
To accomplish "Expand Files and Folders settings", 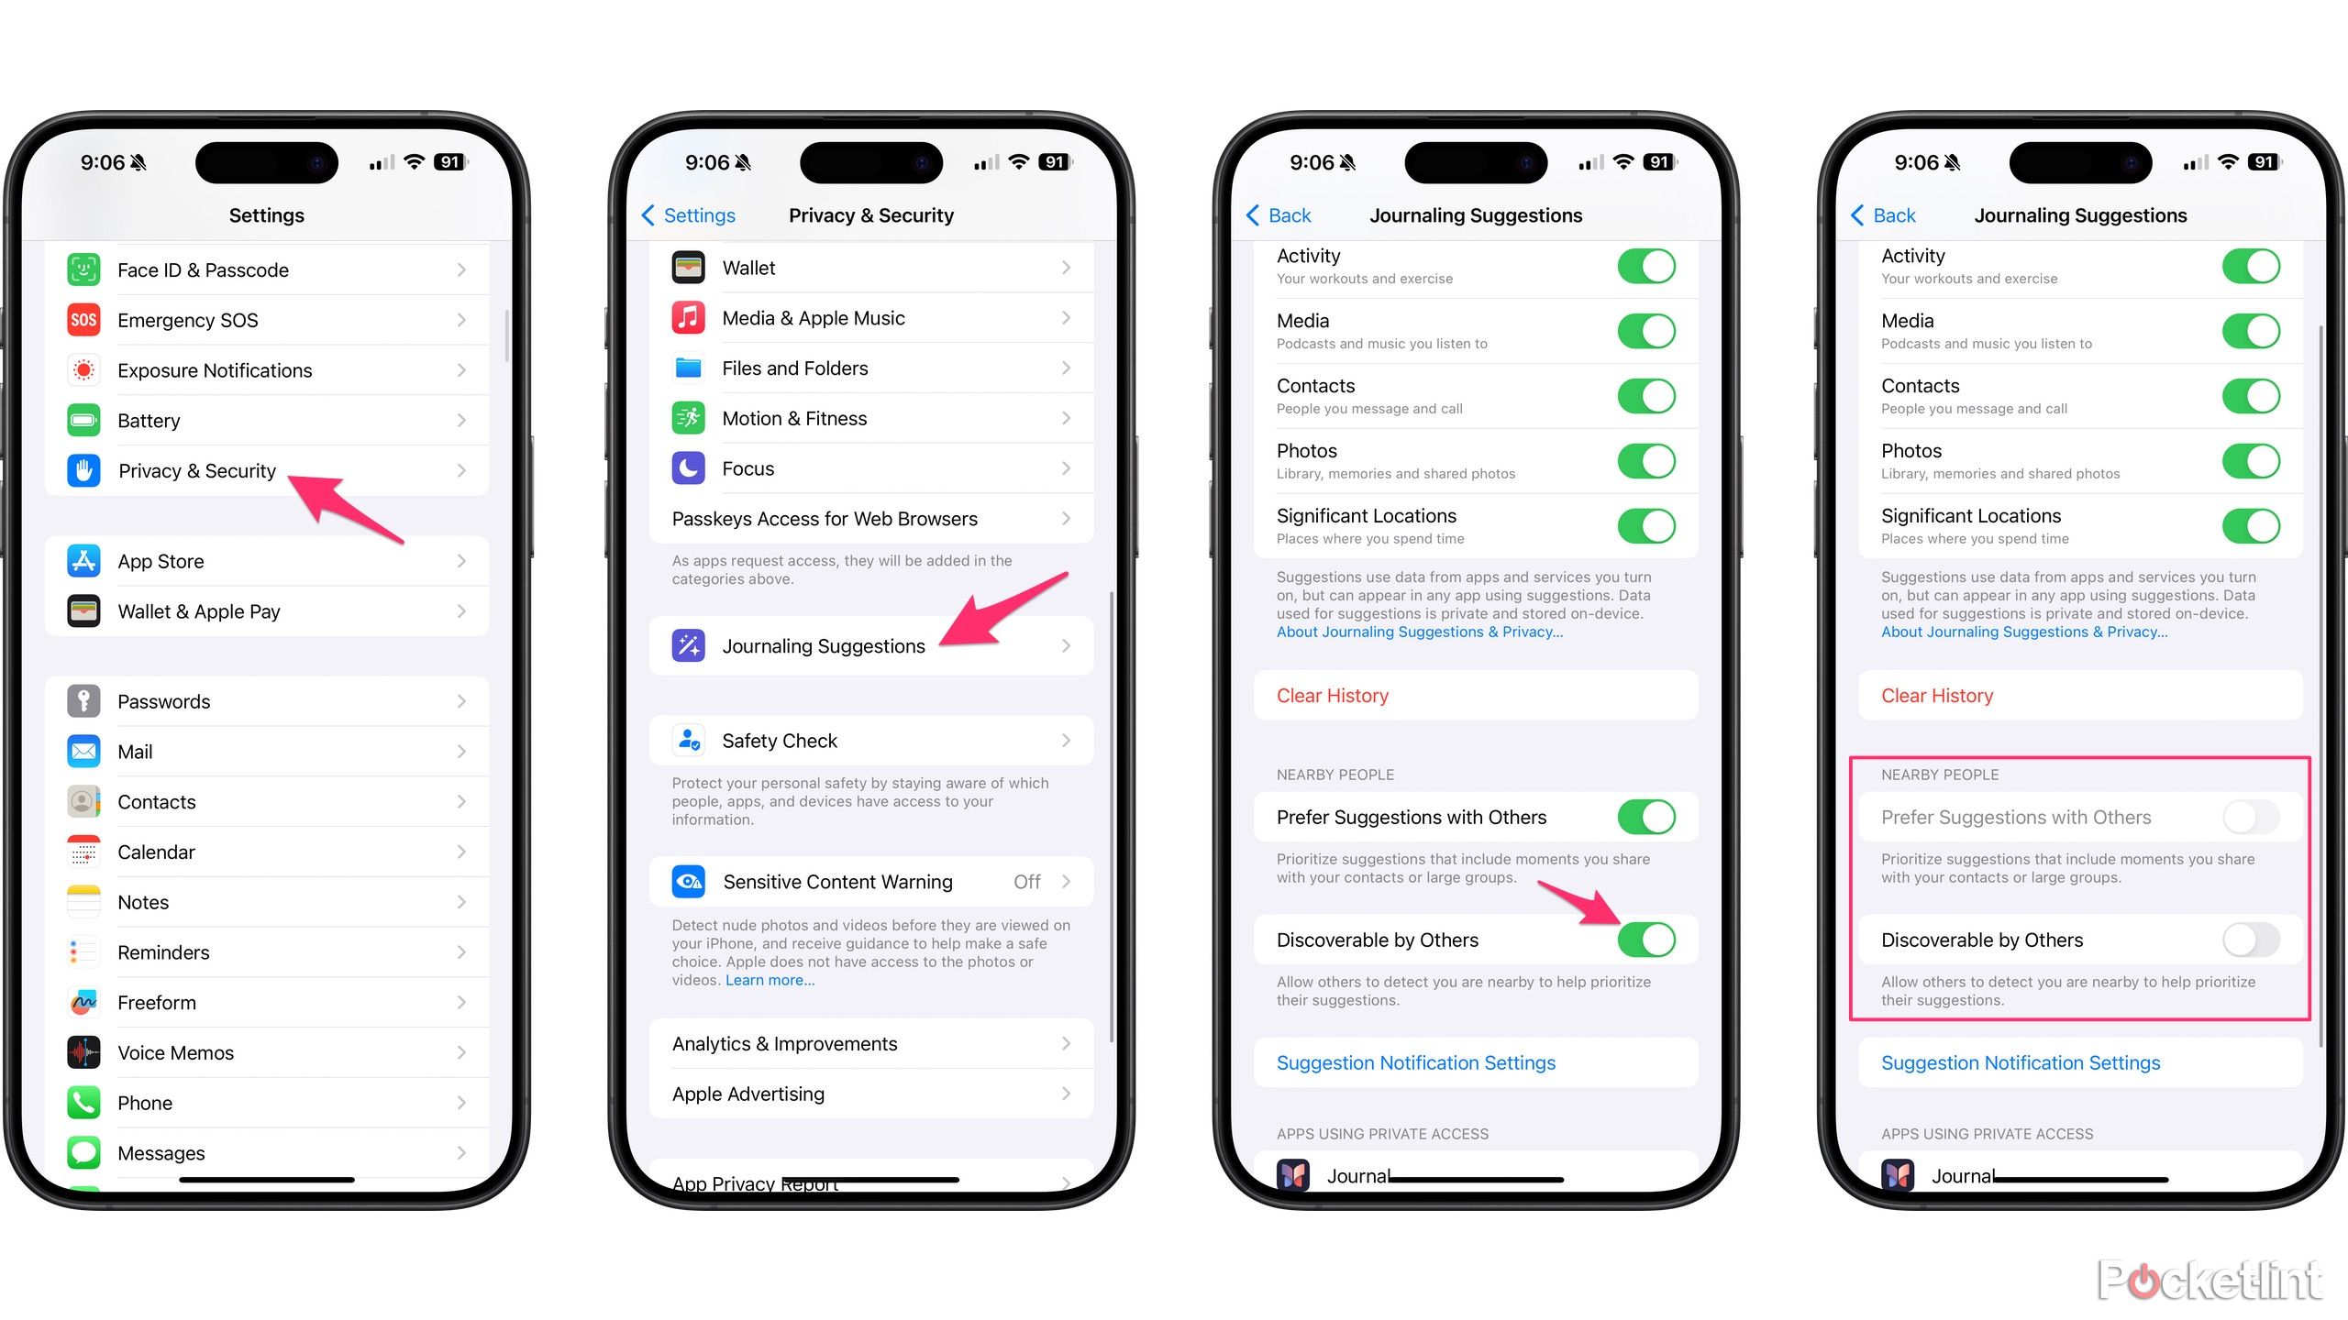I will (x=870, y=369).
